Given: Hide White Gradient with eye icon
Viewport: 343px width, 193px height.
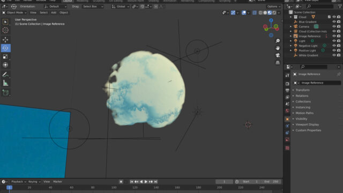Looking at the screenshot, I should (x=334, y=55).
